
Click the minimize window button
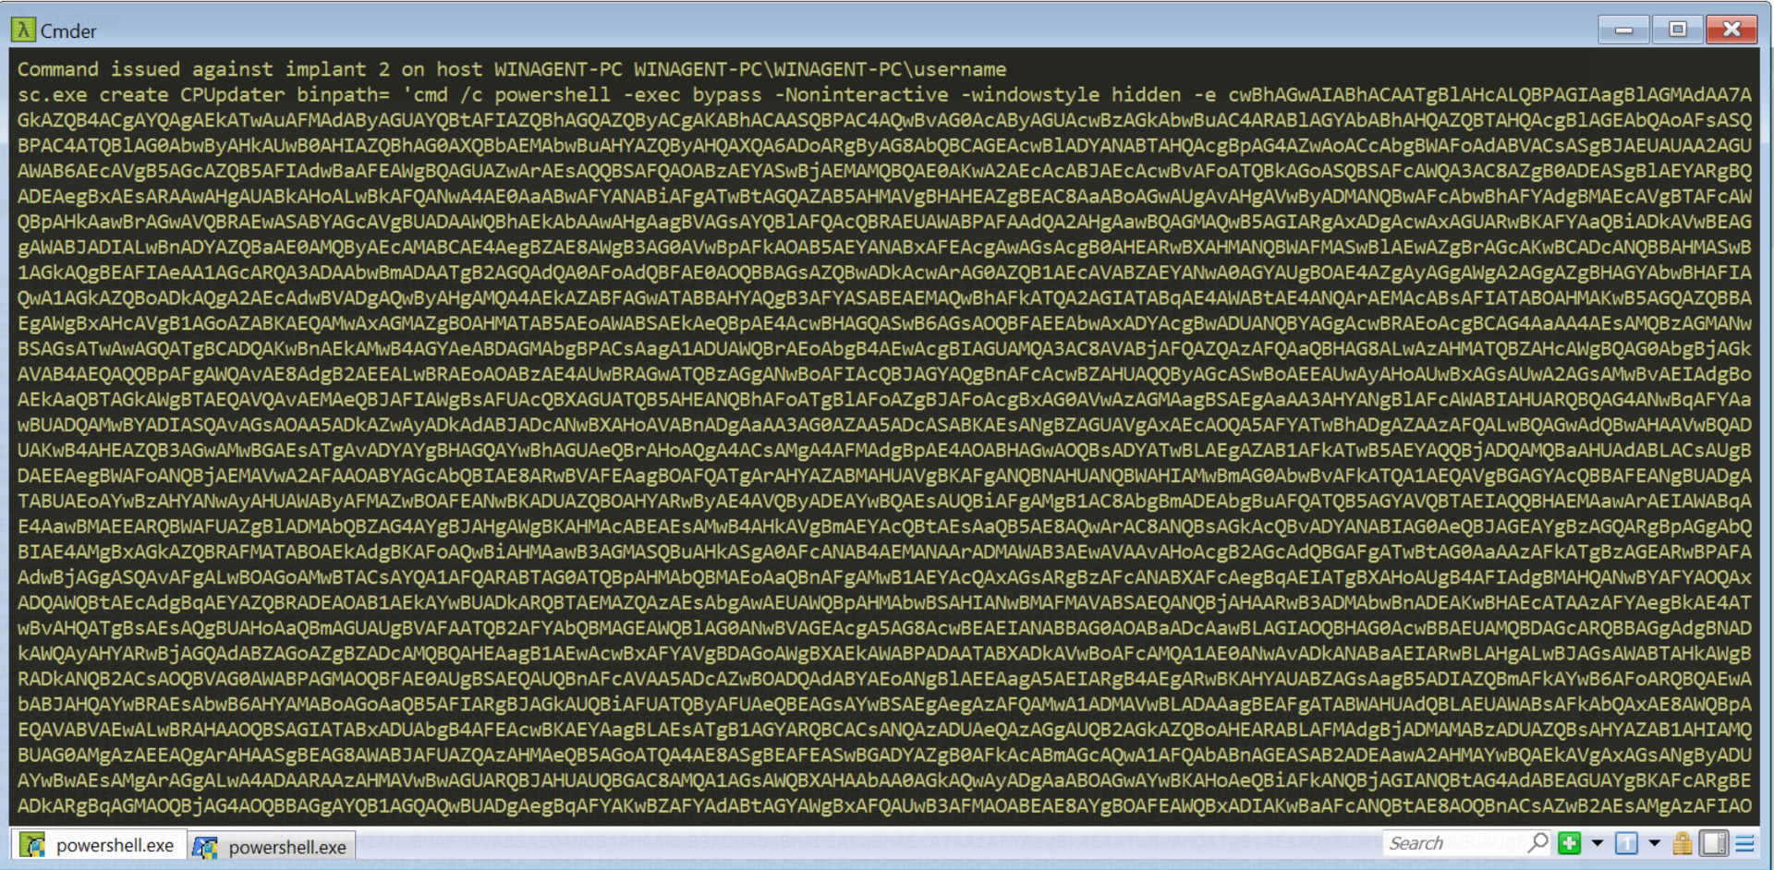pyautogui.click(x=1622, y=29)
